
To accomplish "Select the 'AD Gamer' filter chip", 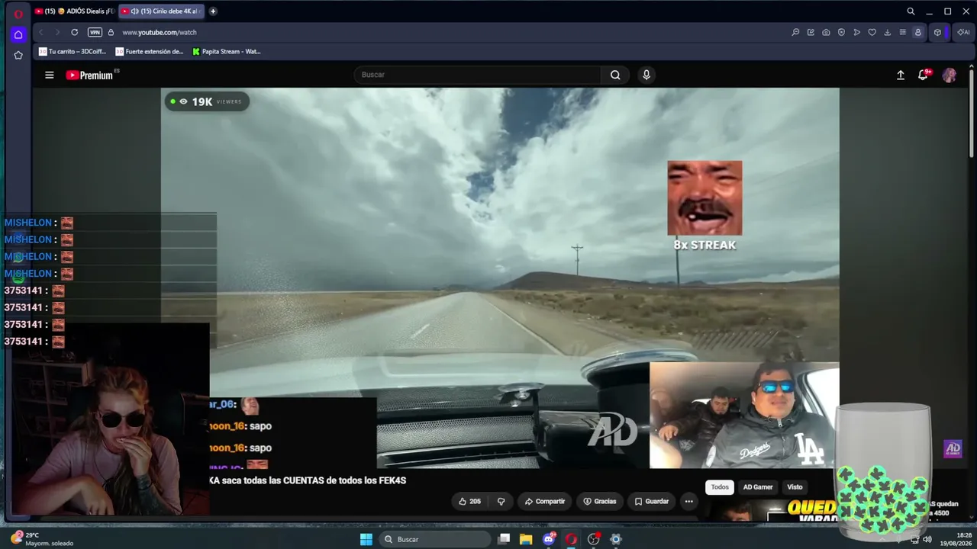I will pyautogui.click(x=758, y=486).
